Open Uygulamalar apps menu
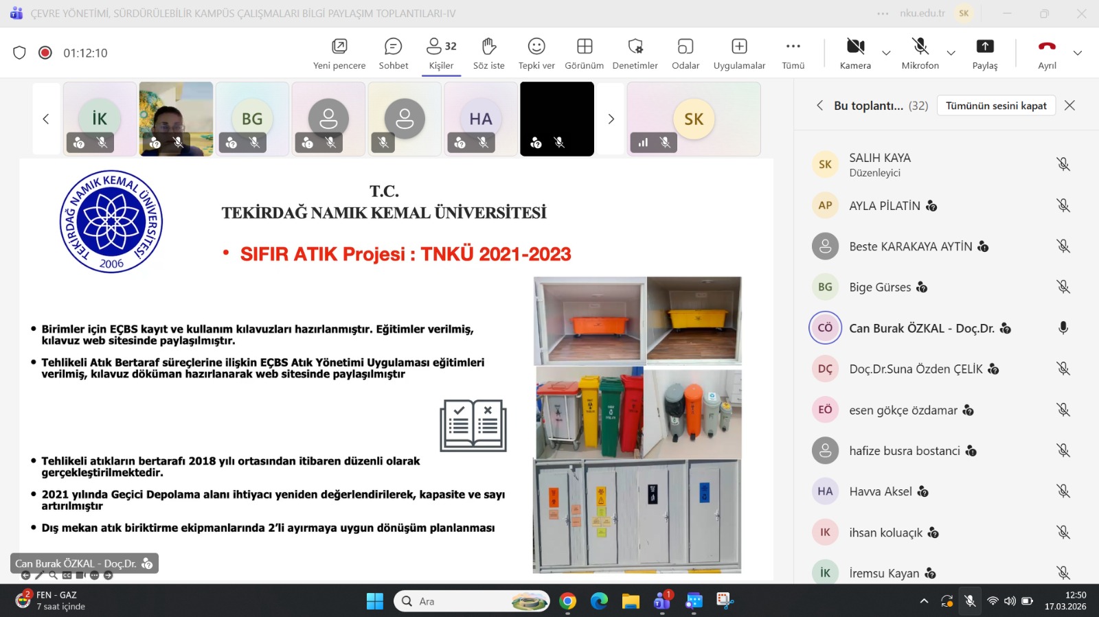Viewport: 1099px width, 617px height. point(739,54)
